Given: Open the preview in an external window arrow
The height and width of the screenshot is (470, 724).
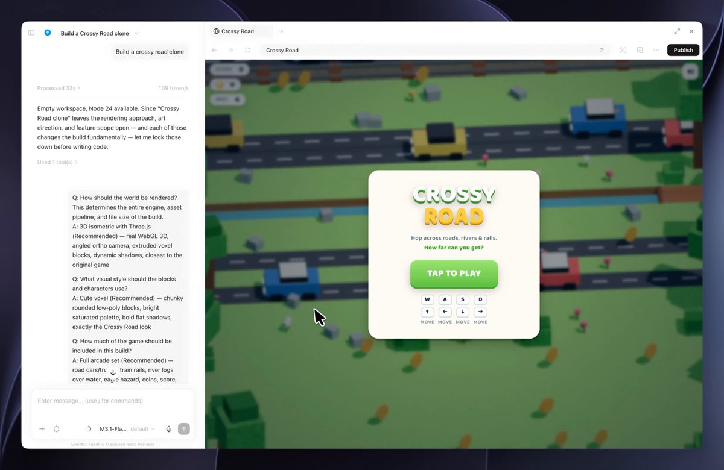Looking at the screenshot, I should [x=601, y=50].
